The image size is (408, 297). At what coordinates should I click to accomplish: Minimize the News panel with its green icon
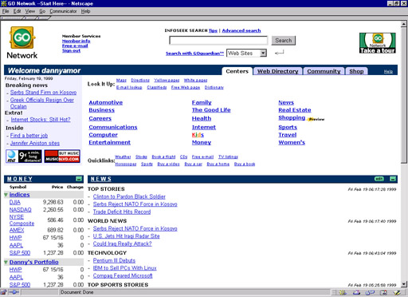[x=393, y=179]
